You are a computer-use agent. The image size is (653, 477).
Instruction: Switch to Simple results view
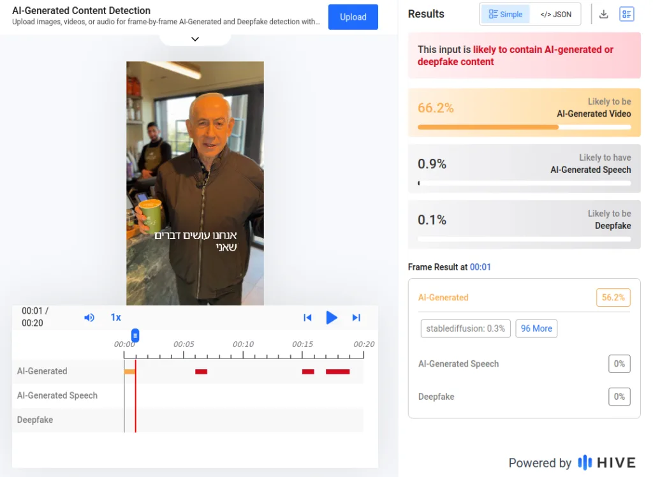coord(505,14)
